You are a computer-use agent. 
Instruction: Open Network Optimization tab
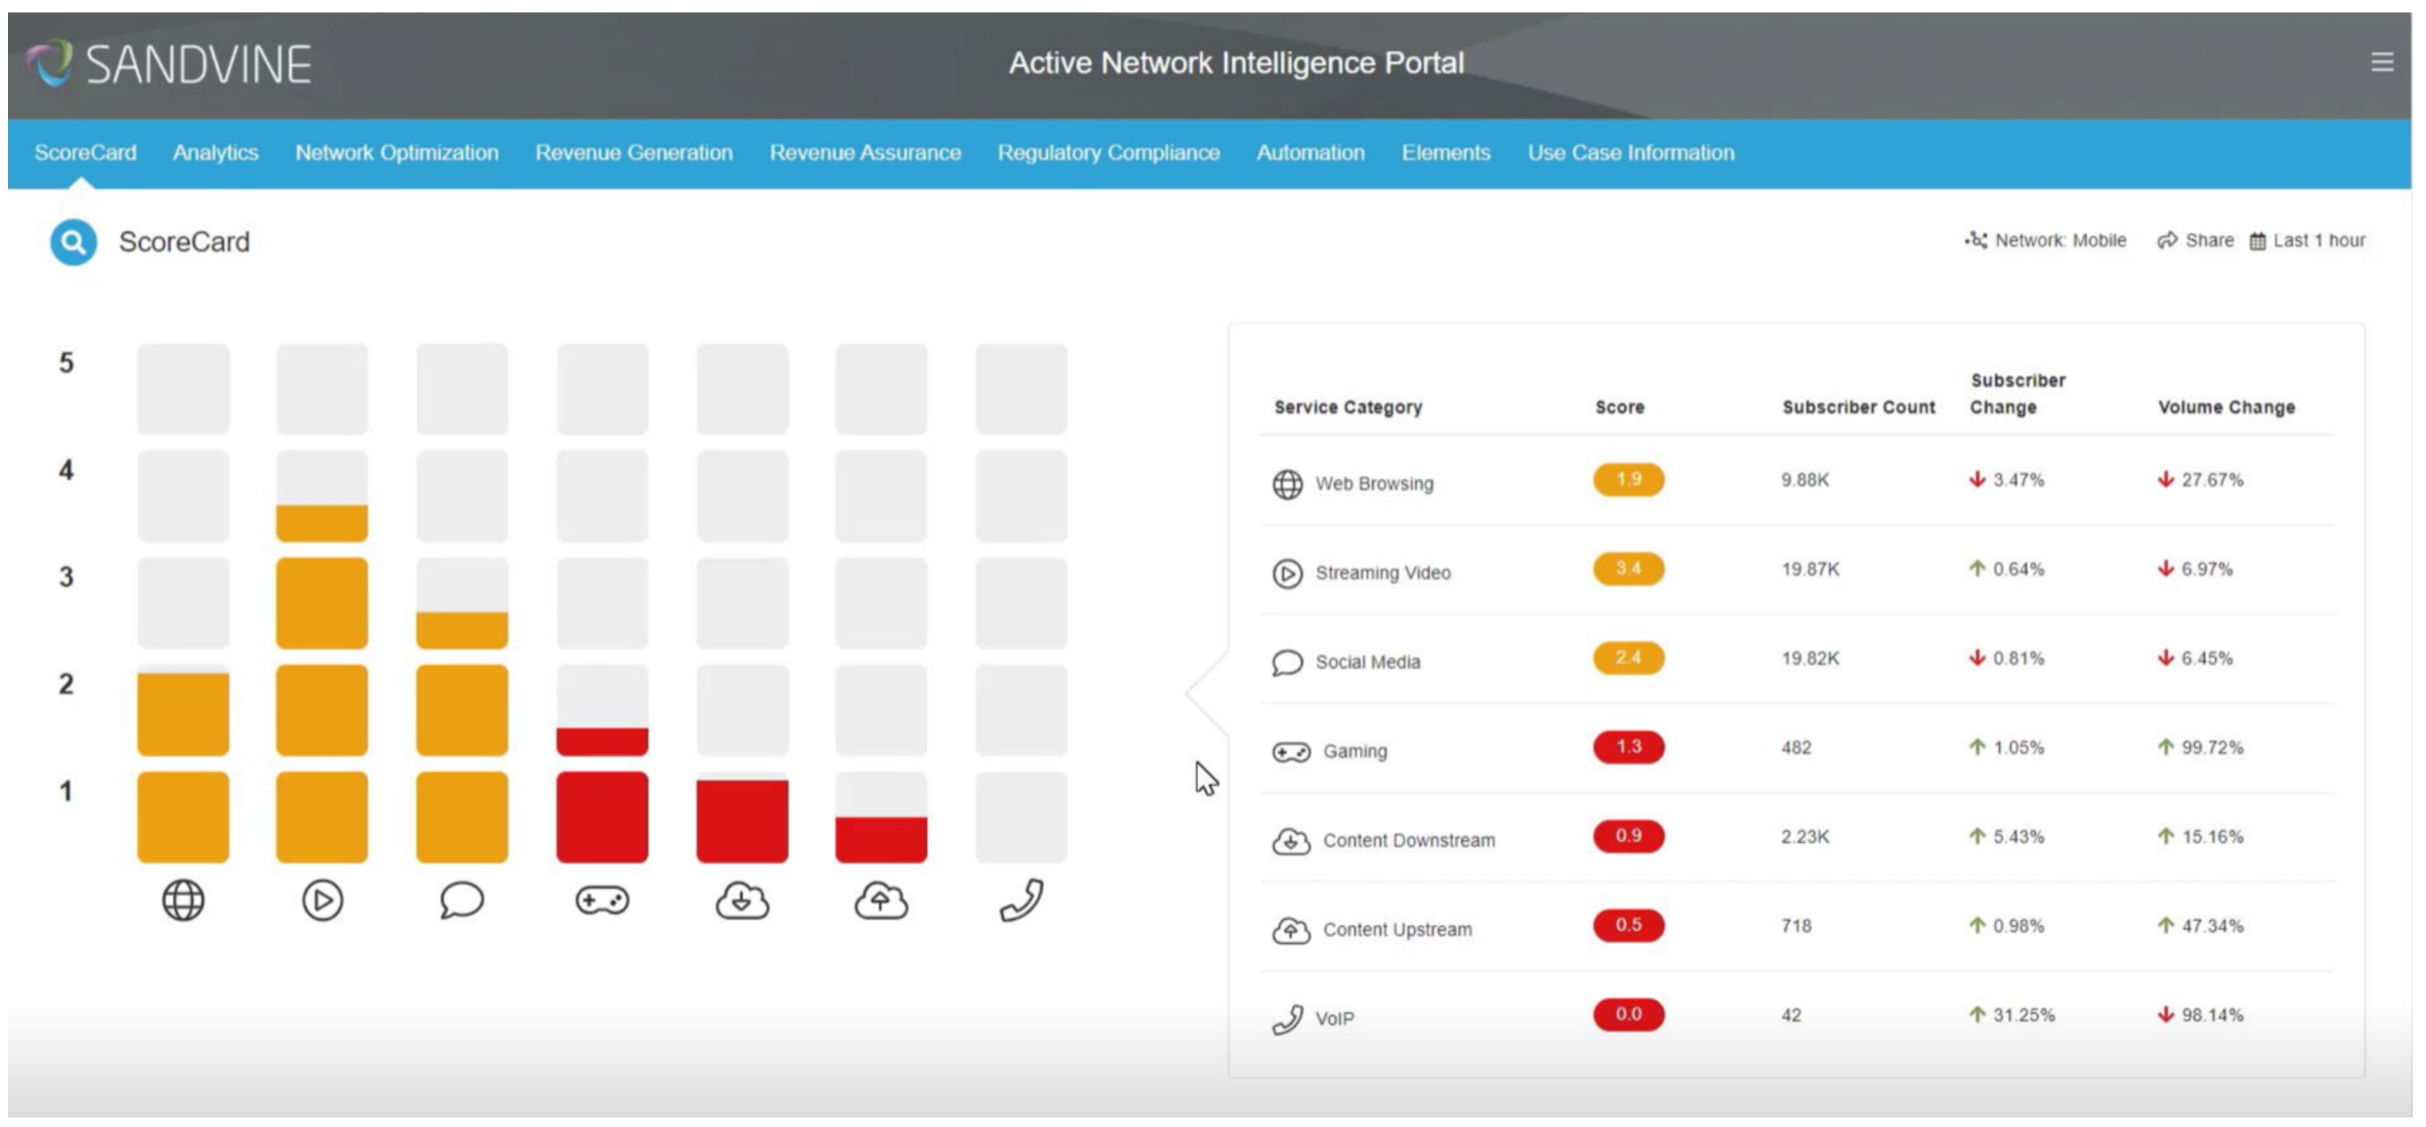pos(396,152)
